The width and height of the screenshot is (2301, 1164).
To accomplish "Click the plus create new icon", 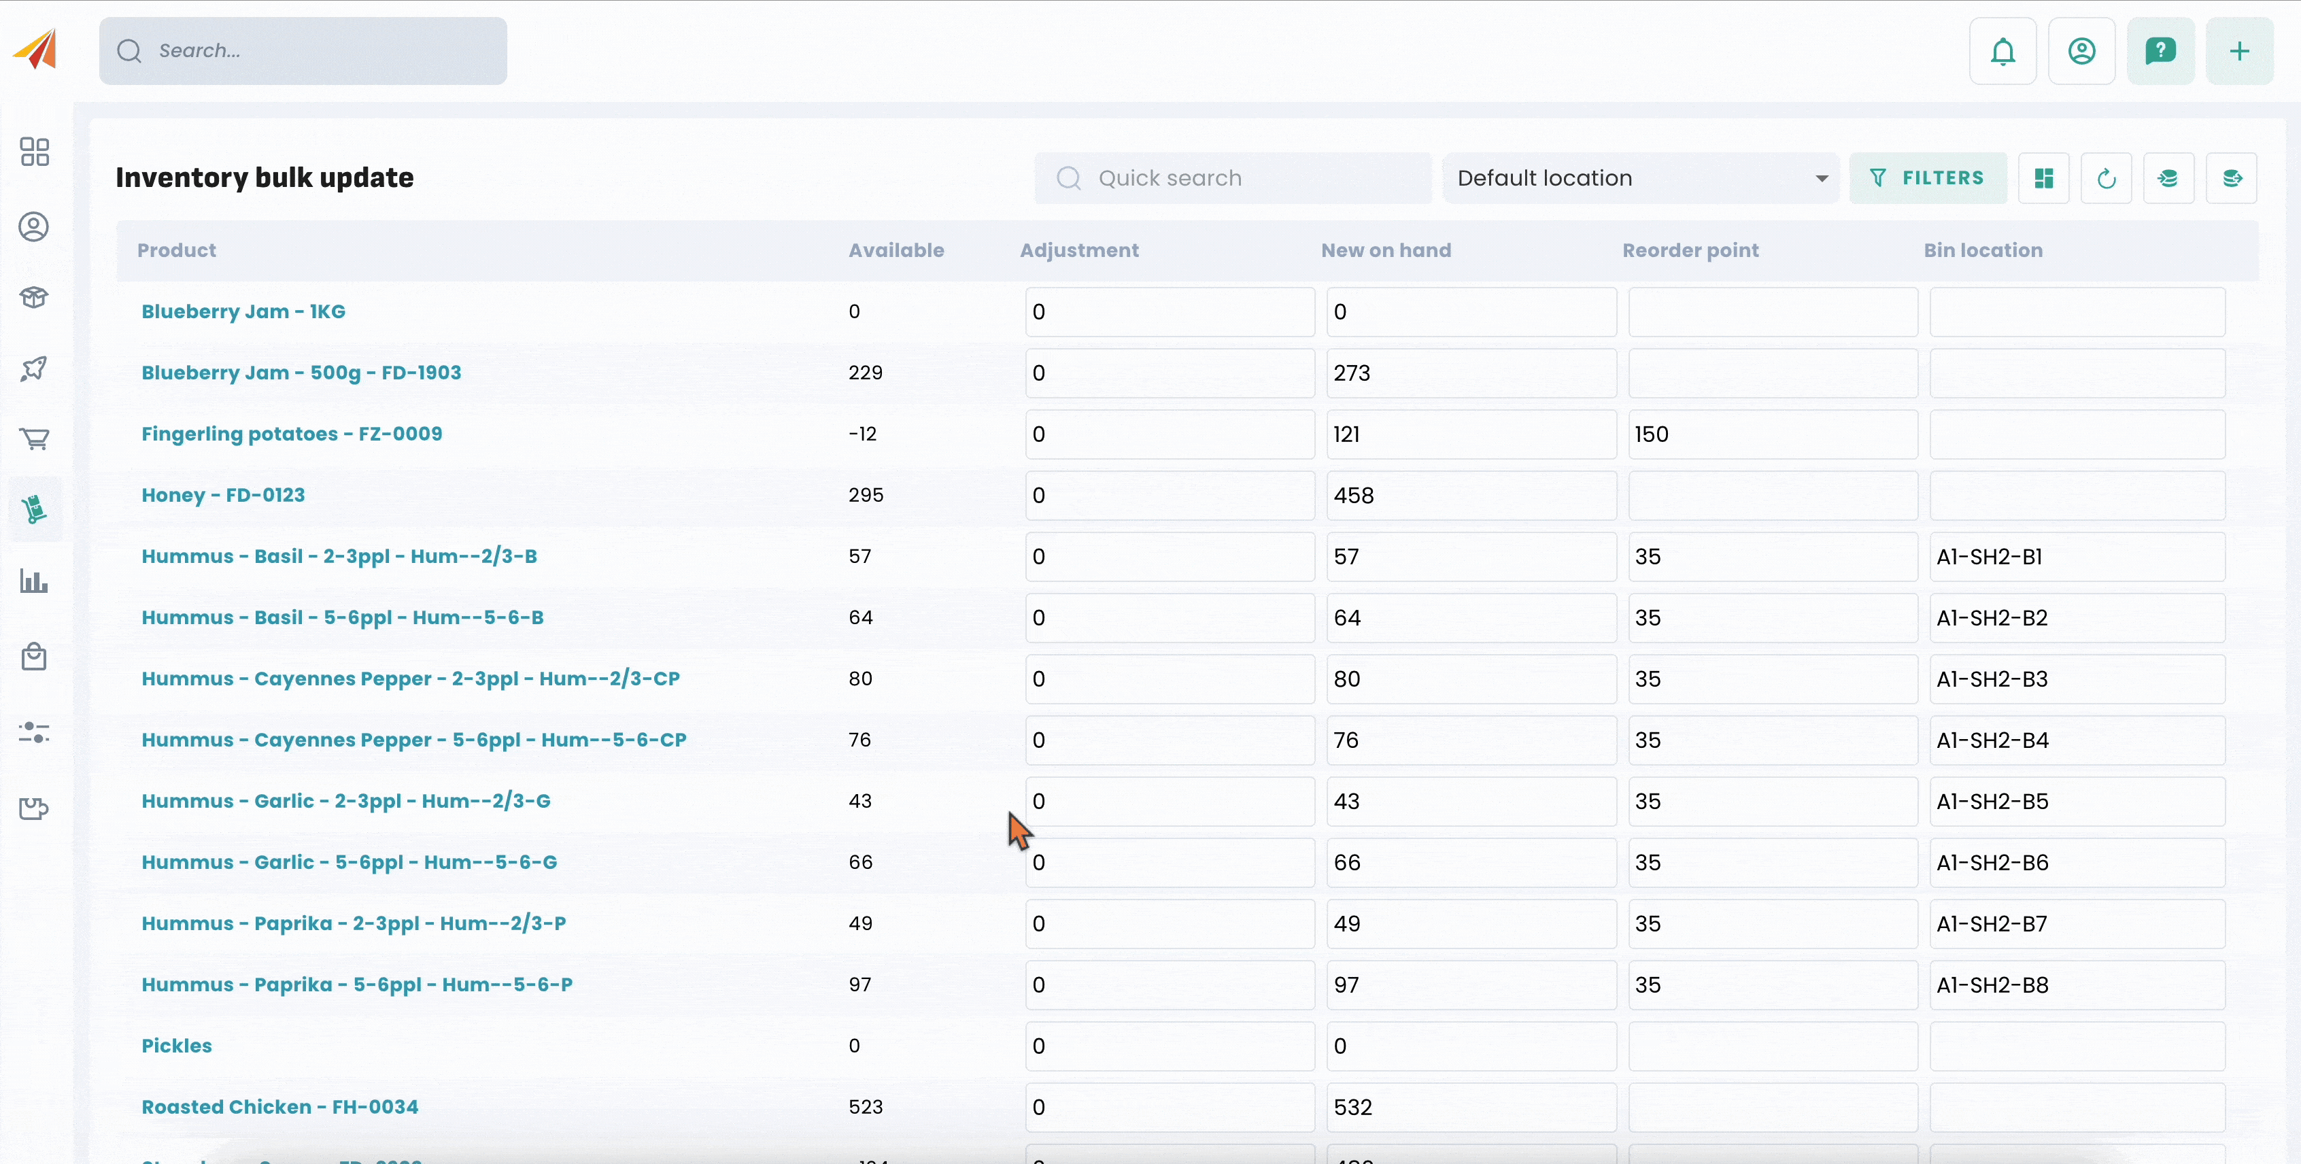I will [x=2238, y=51].
